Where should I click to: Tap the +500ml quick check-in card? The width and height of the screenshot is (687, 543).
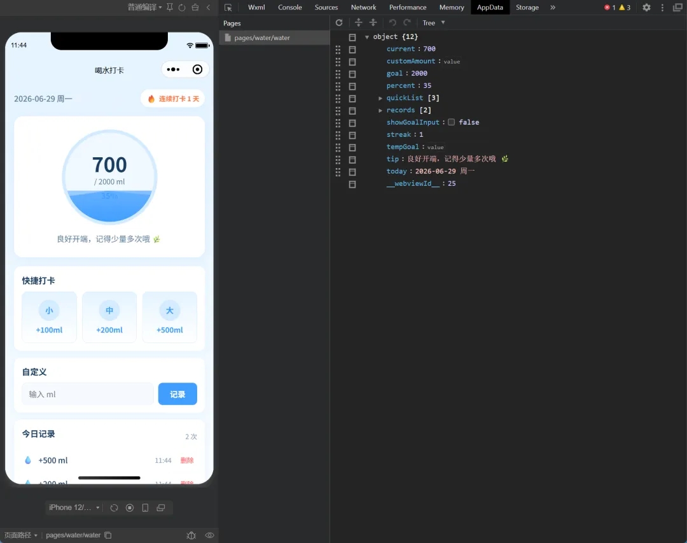coord(170,317)
